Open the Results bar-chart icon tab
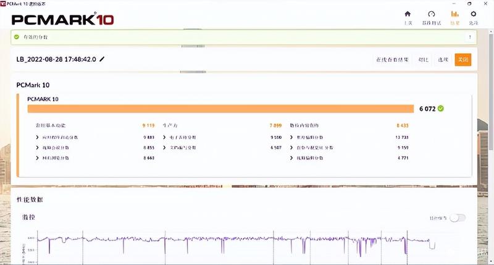 coord(454,14)
